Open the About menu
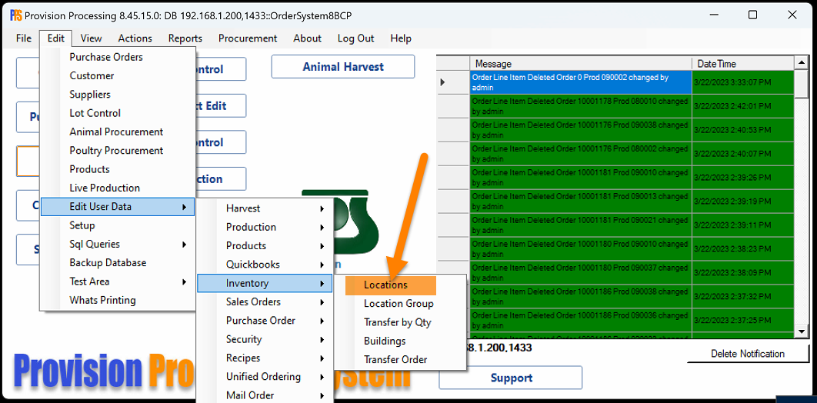 [x=307, y=38]
